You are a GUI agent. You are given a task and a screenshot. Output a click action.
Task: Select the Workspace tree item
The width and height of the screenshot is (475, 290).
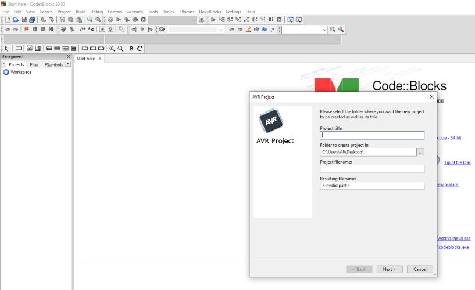[21, 72]
